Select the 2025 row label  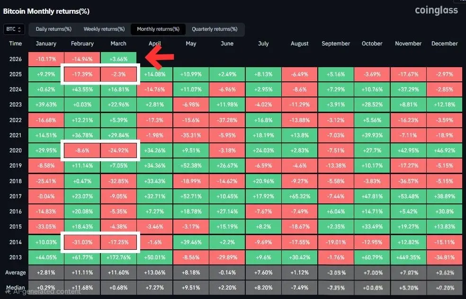click(x=16, y=74)
